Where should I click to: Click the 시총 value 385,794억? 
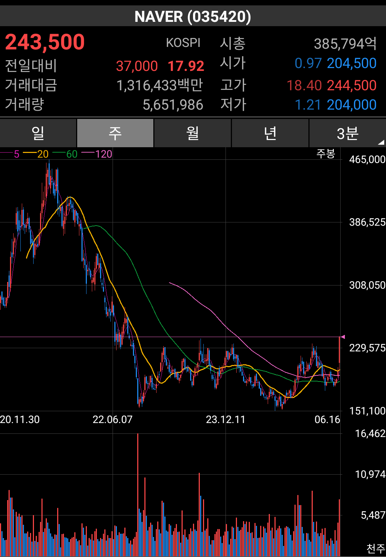click(x=345, y=44)
